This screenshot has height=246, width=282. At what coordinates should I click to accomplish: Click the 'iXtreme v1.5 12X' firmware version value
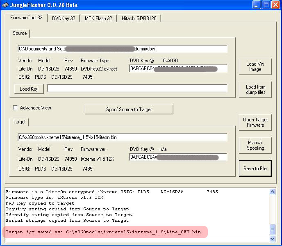[x=97, y=159]
